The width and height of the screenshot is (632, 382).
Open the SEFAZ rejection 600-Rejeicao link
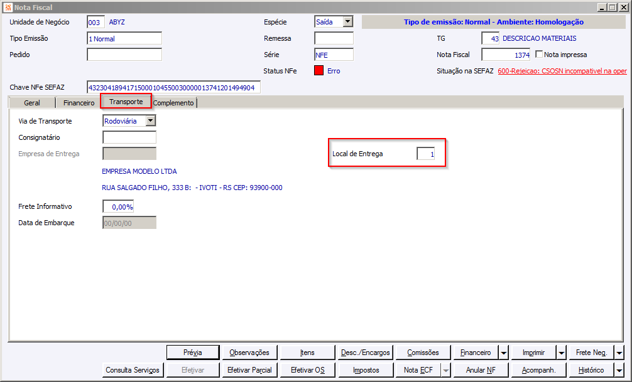point(562,71)
